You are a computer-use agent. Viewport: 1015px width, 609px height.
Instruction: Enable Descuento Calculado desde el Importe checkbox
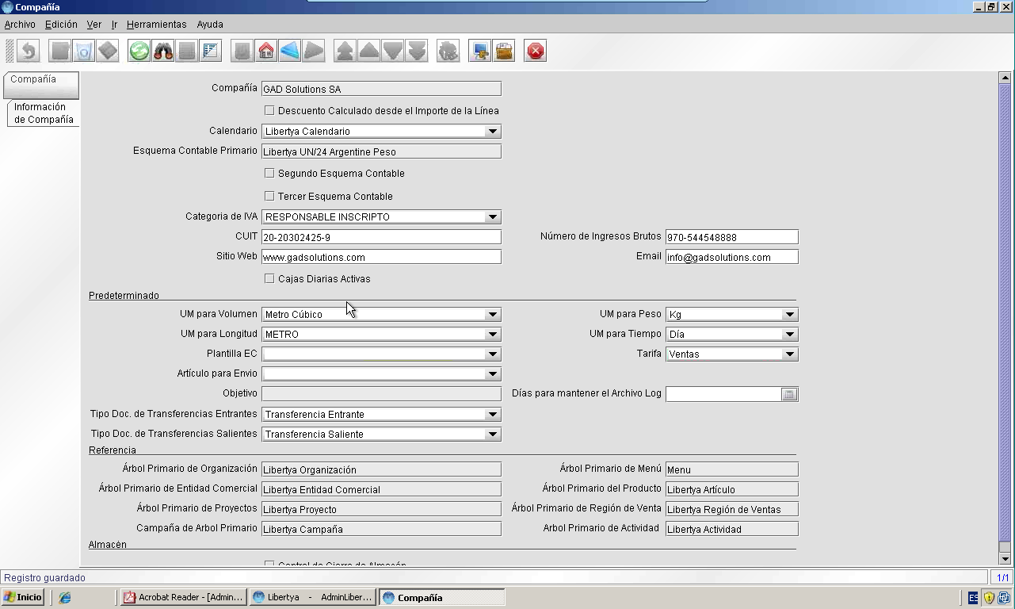click(x=269, y=110)
